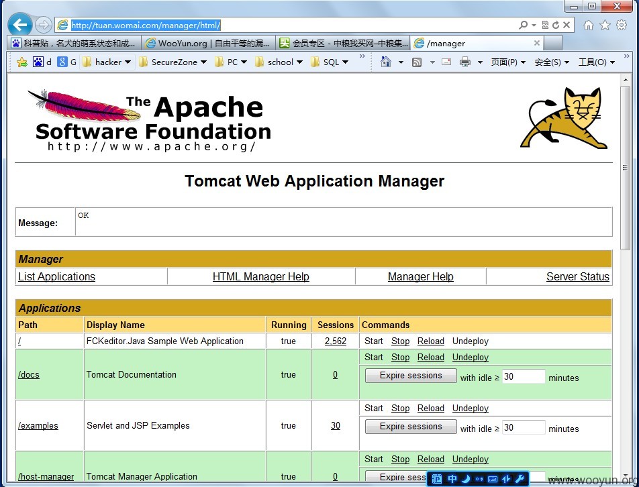Viewport: 639px width, 487px height.
Task: Open the 2,562 sessions link
Action: (x=336, y=341)
